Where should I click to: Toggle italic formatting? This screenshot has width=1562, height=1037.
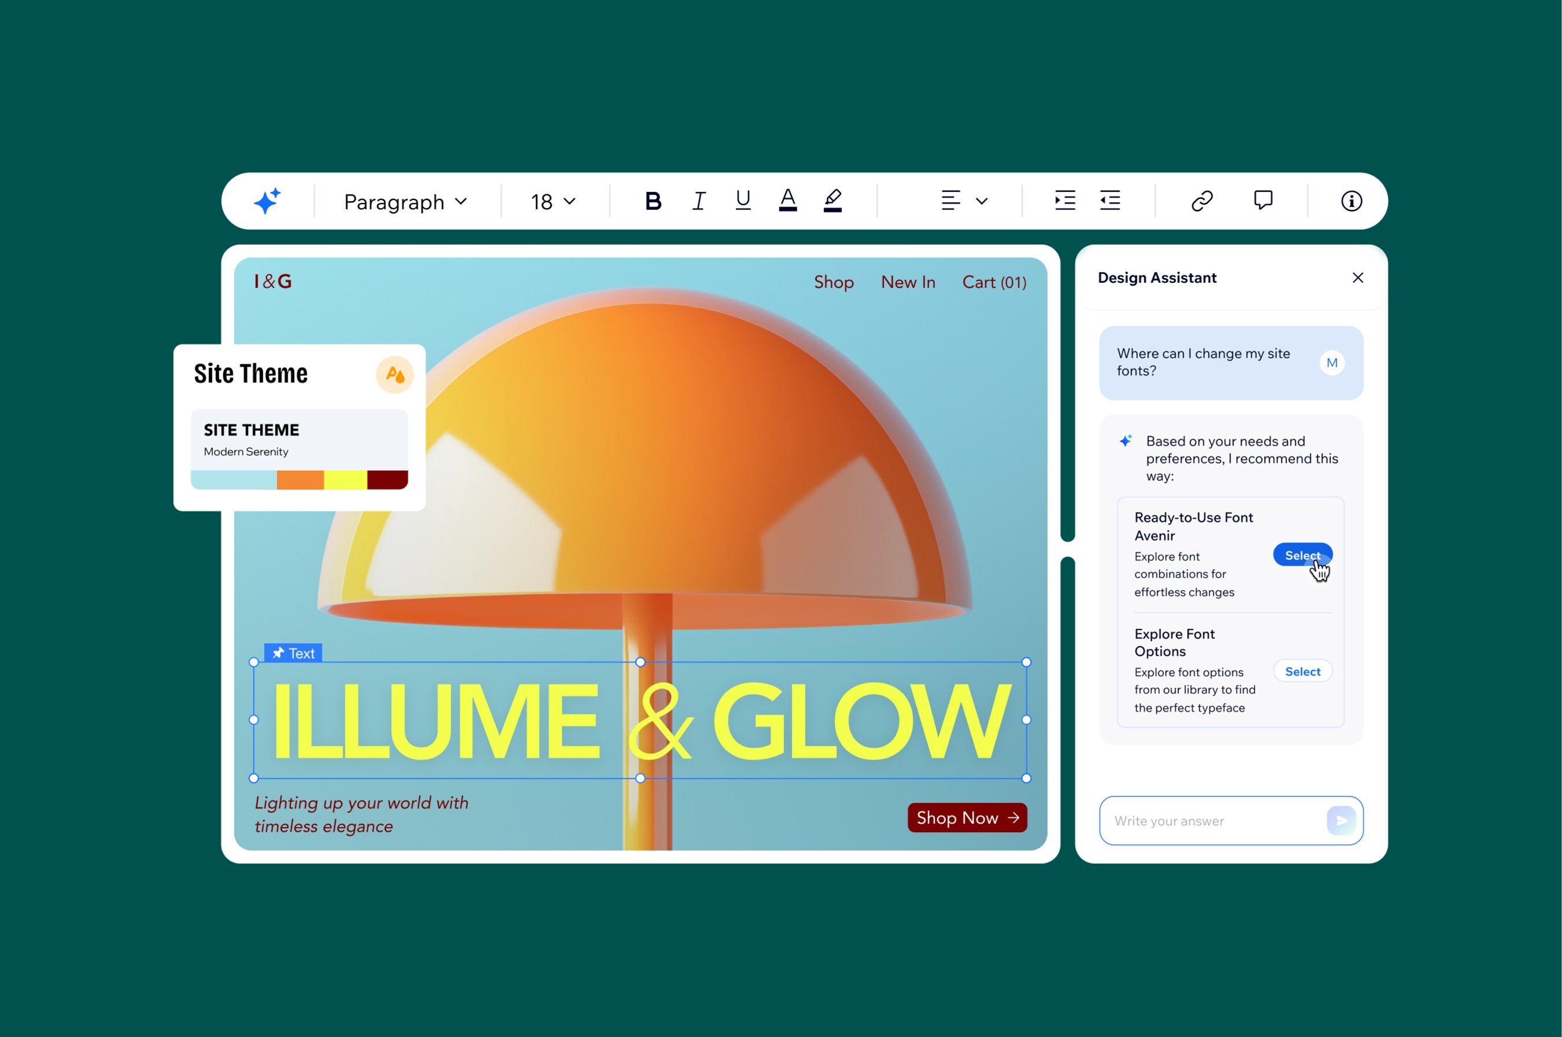point(699,200)
